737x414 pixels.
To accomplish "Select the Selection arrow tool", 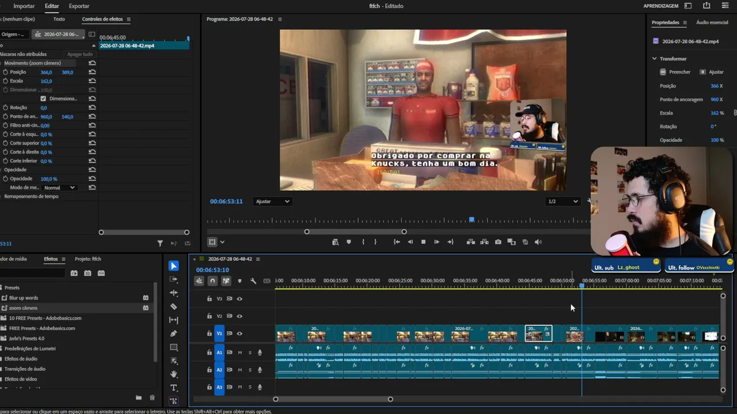I will 174,266.
